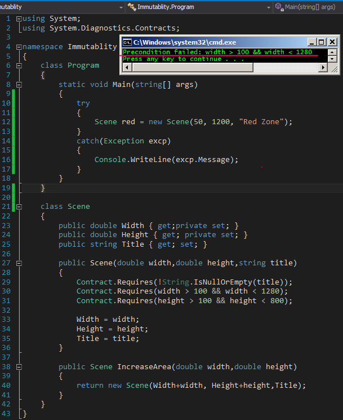Click the 'Height' property name on line 24
The width and height of the screenshot is (343, 420).
coord(135,235)
